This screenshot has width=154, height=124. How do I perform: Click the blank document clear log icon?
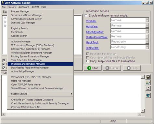[x=148, y=88]
